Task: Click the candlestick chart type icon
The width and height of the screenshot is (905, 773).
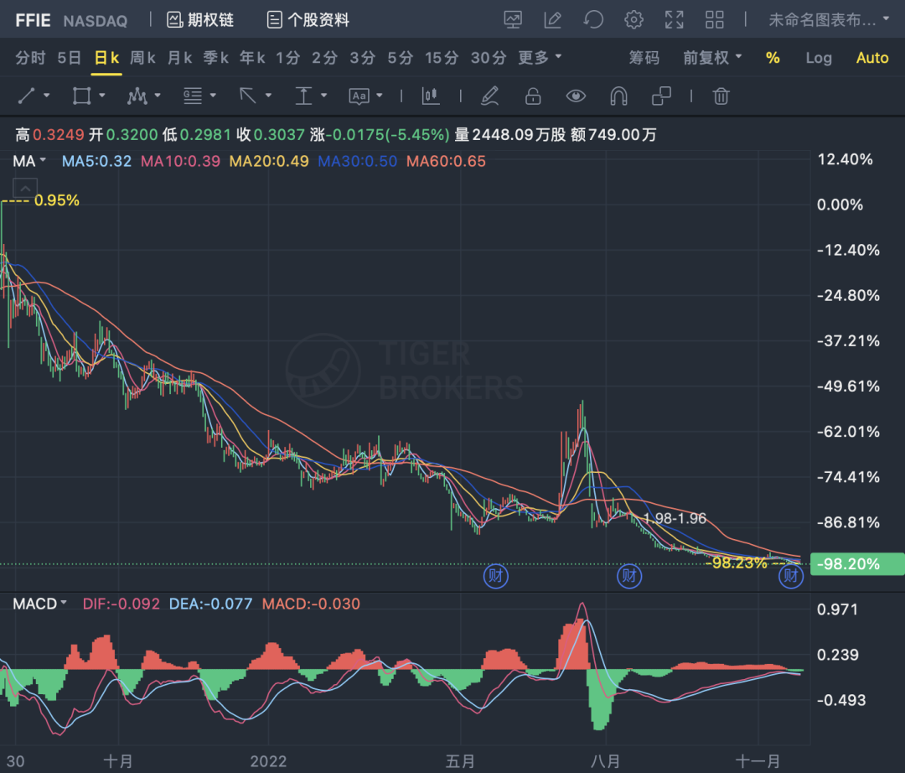Action: [431, 96]
